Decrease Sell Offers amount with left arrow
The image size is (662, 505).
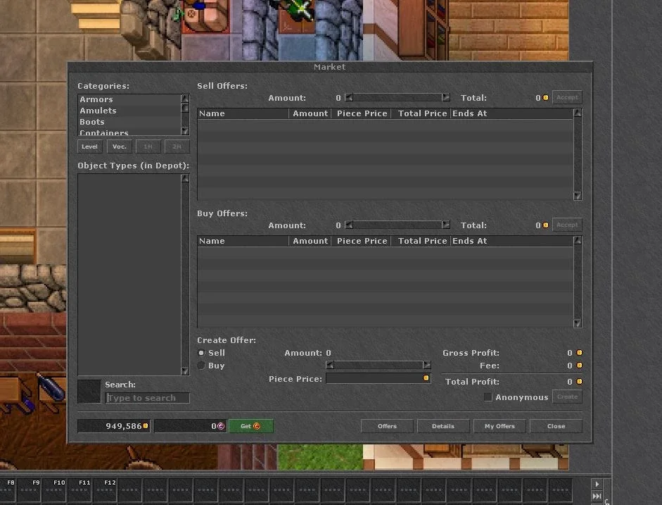(349, 98)
